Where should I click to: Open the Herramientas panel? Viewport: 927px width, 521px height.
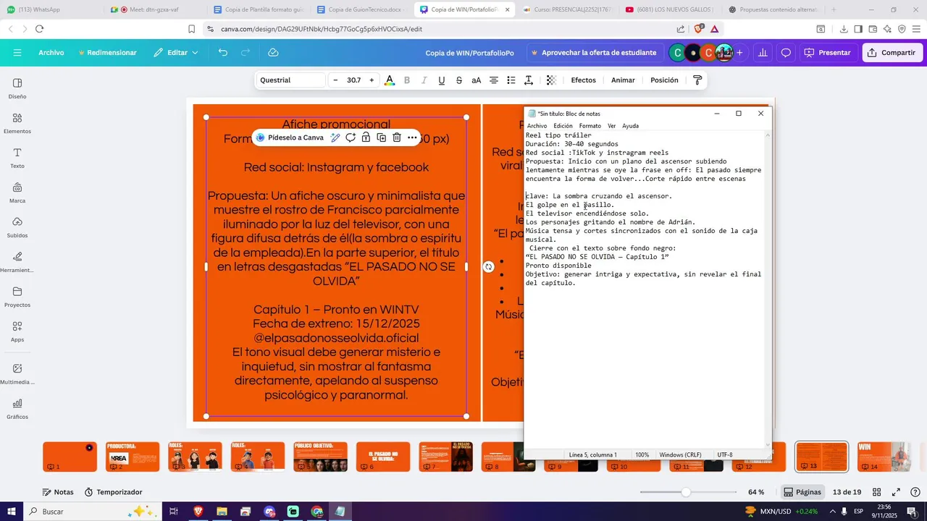[x=17, y=262]
